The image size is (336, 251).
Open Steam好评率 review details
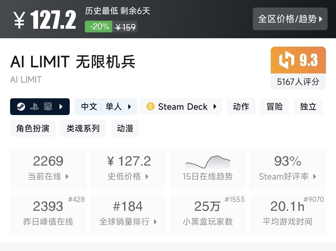coord(288,169)
